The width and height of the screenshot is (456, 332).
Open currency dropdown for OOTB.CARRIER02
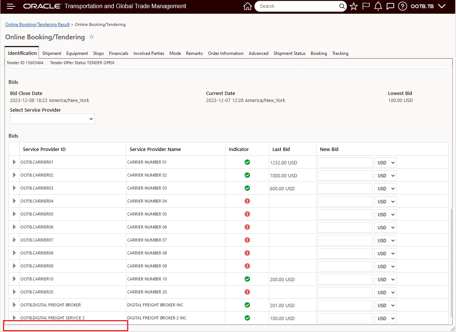[386, 175]
